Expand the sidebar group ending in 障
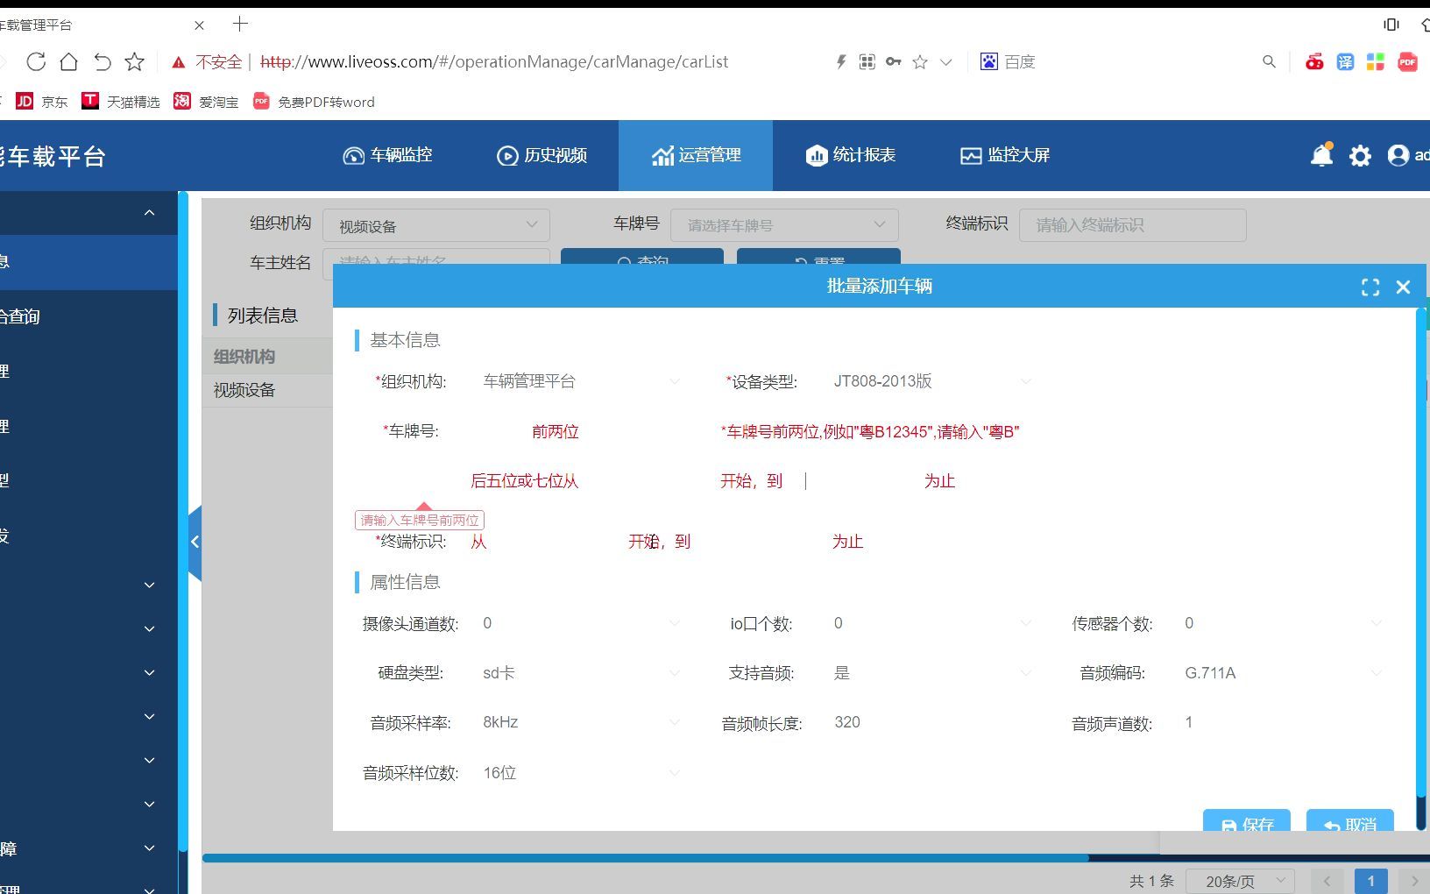The width and height of the screenshot is (1430, 894). [88, 848]
